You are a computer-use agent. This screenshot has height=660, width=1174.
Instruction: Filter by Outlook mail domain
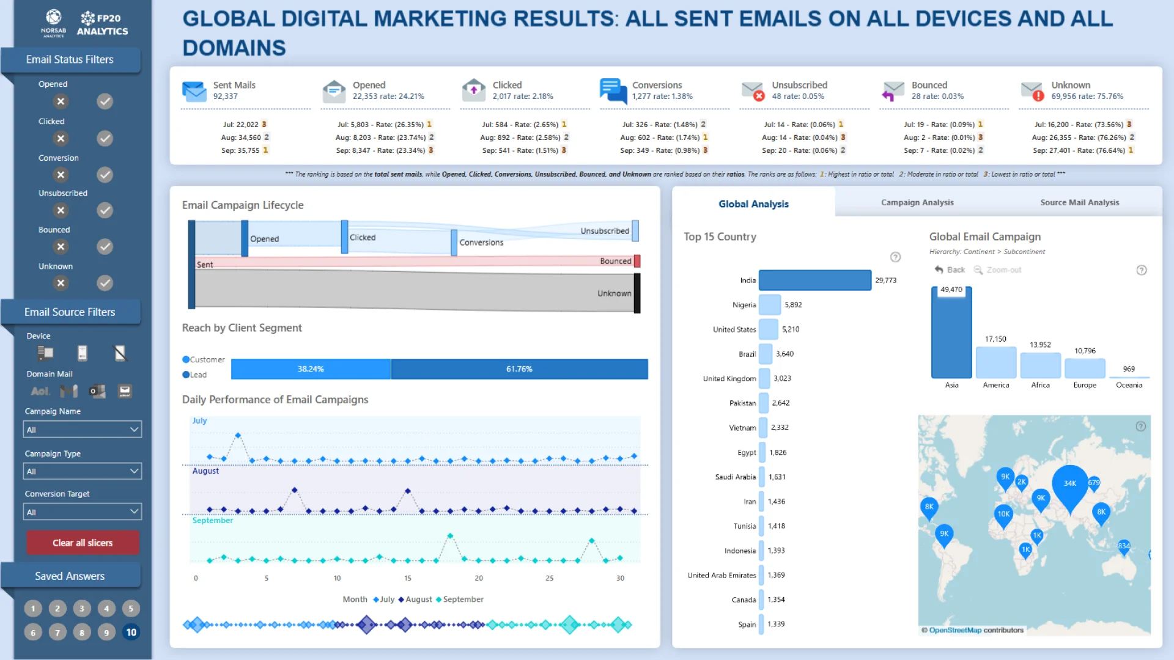pos(97,391)
